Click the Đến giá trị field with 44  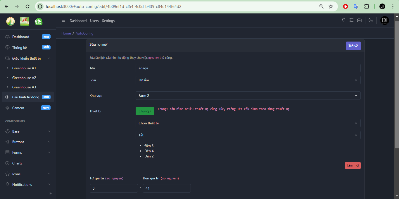(167, 188)
